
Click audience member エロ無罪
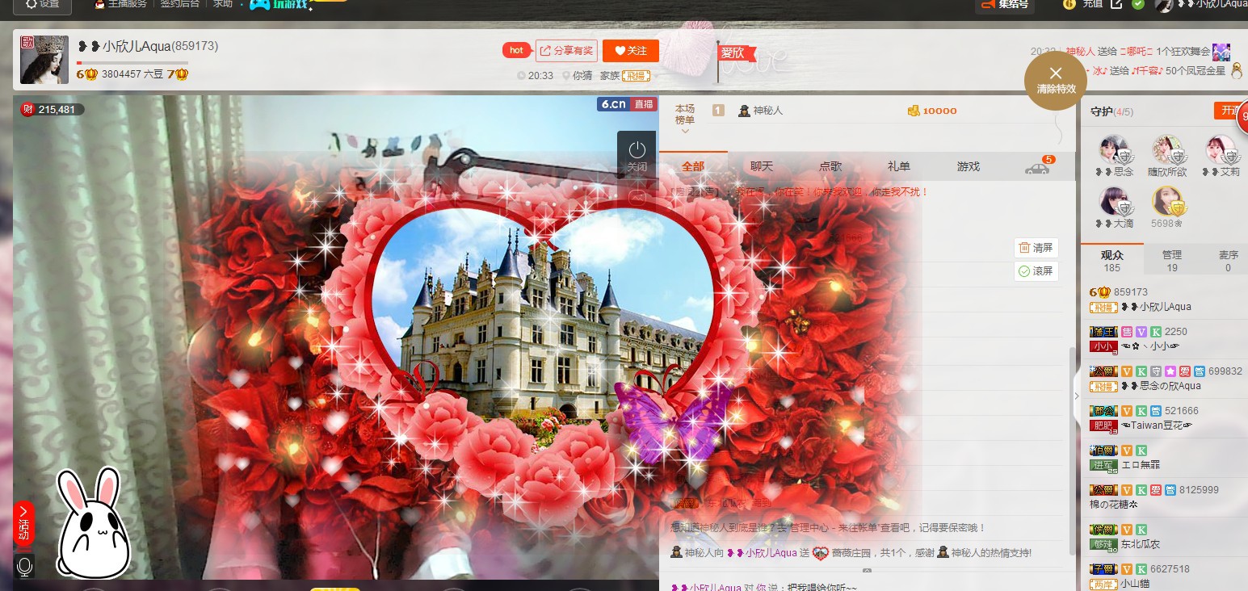point(1164,458)
